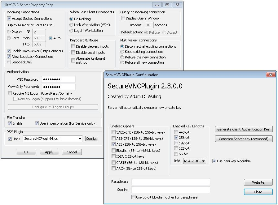
Task: Click the Apply button
Action: (x=49, y=152)
